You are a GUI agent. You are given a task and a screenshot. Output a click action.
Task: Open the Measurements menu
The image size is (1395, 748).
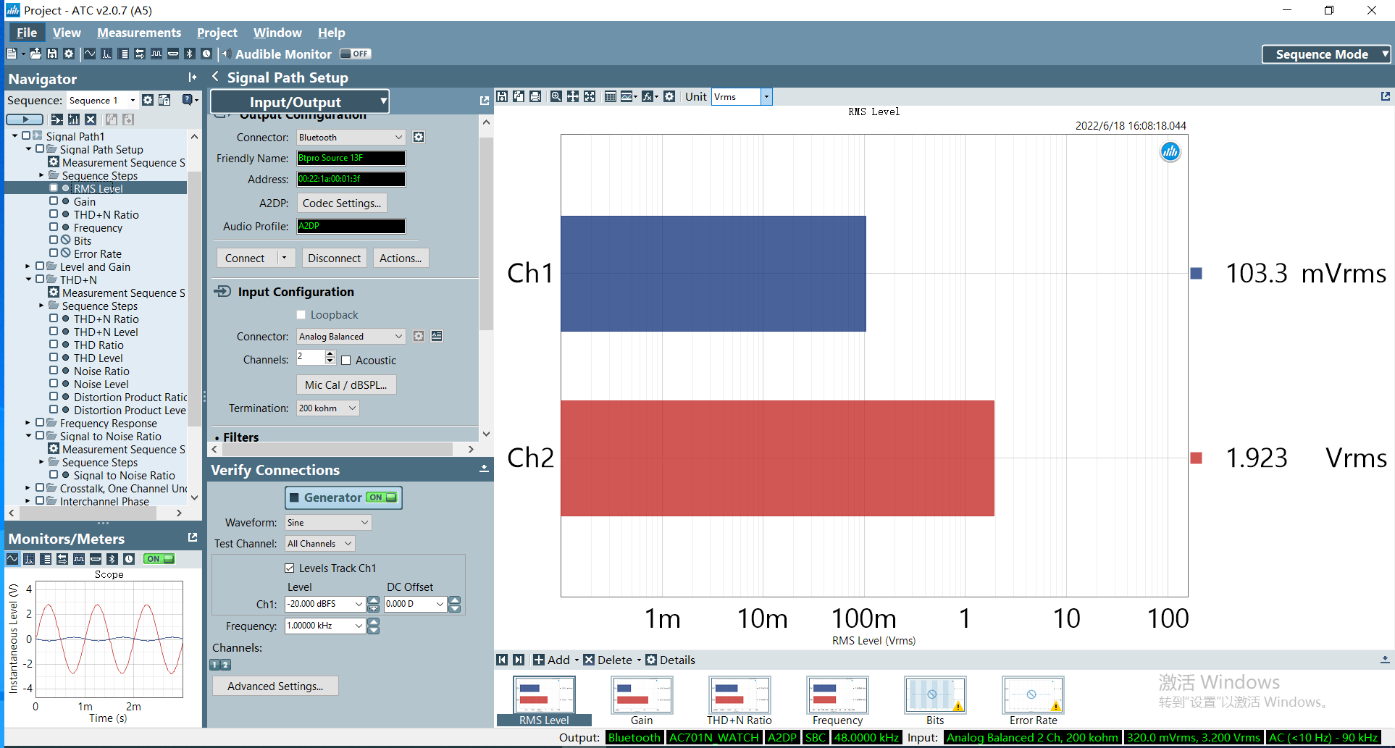139,33
